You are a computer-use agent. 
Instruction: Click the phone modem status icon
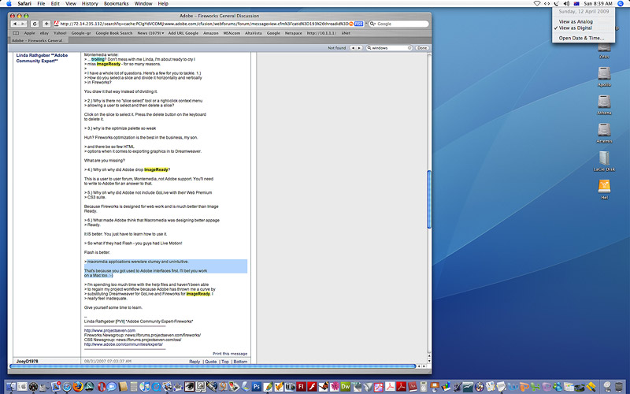pos(556,4)
